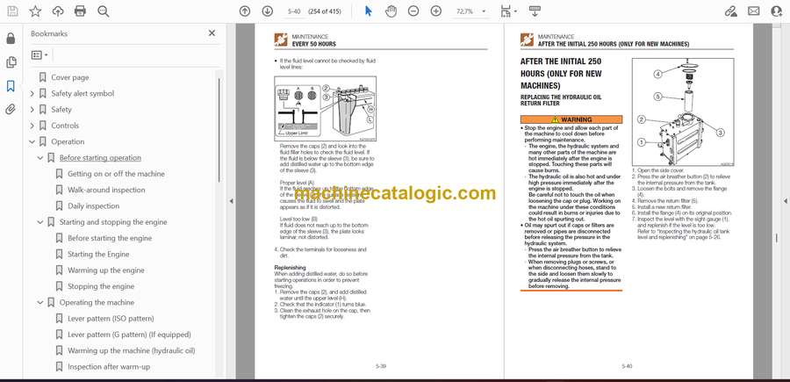Open Walk-around inspection bookmark
The height and width of the screenshot is (382, 790).
[106, 190]
